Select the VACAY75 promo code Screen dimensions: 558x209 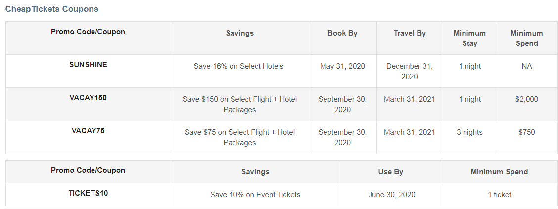click(x=88, y=131)
